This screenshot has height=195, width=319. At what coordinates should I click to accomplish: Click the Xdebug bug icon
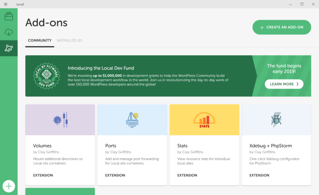(x=276, y=120)
